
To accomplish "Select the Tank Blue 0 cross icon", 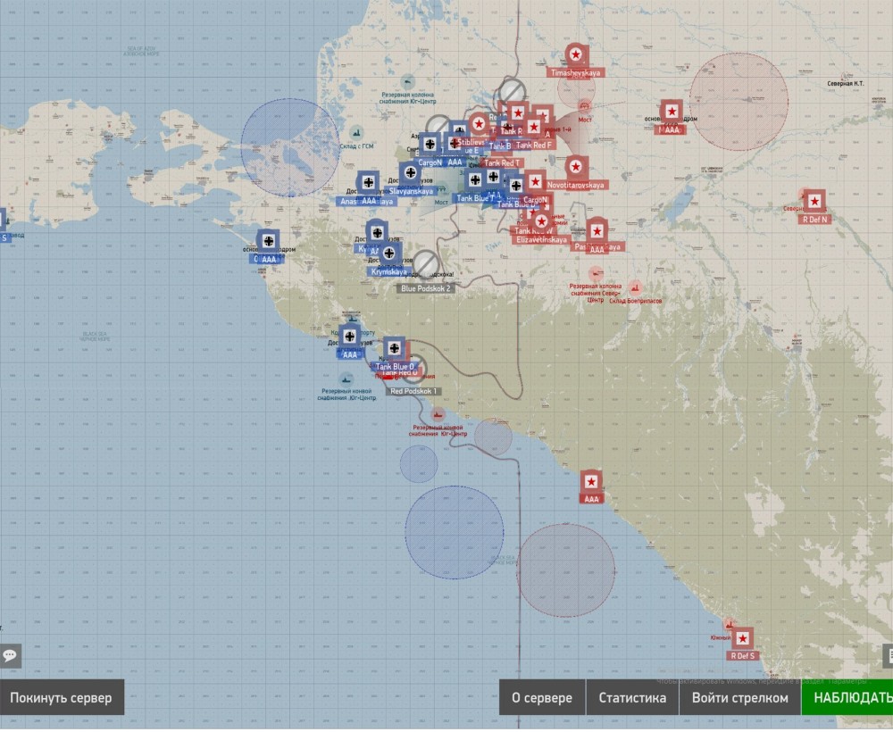I will (394, 348).
